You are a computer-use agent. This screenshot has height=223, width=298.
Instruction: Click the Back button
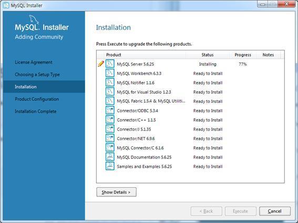pos(207,211)
